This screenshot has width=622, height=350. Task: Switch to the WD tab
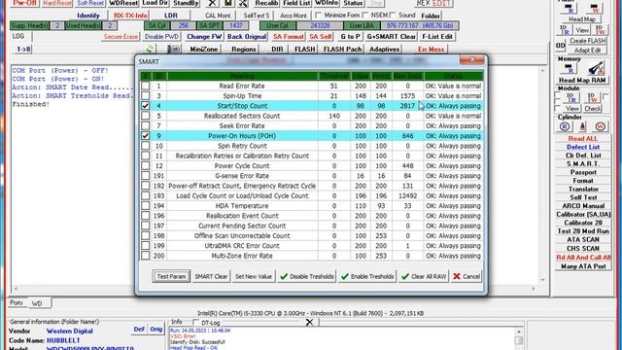point(39,303)
